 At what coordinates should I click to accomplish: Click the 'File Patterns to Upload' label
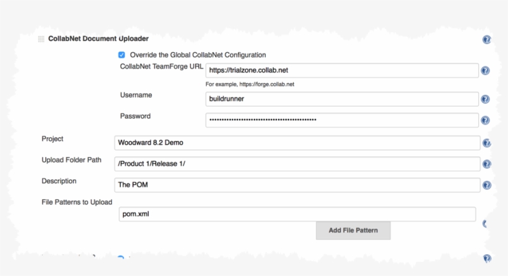(x=77, y=202)
